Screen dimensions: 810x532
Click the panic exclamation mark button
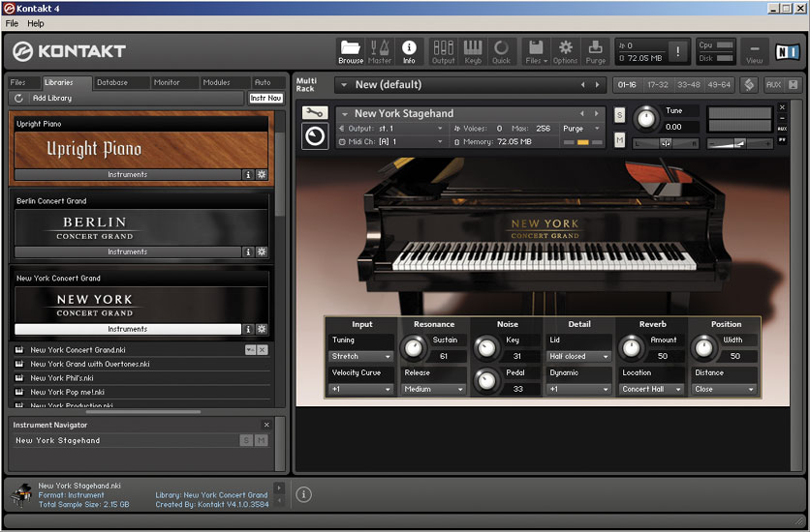[x=678, y=51]
